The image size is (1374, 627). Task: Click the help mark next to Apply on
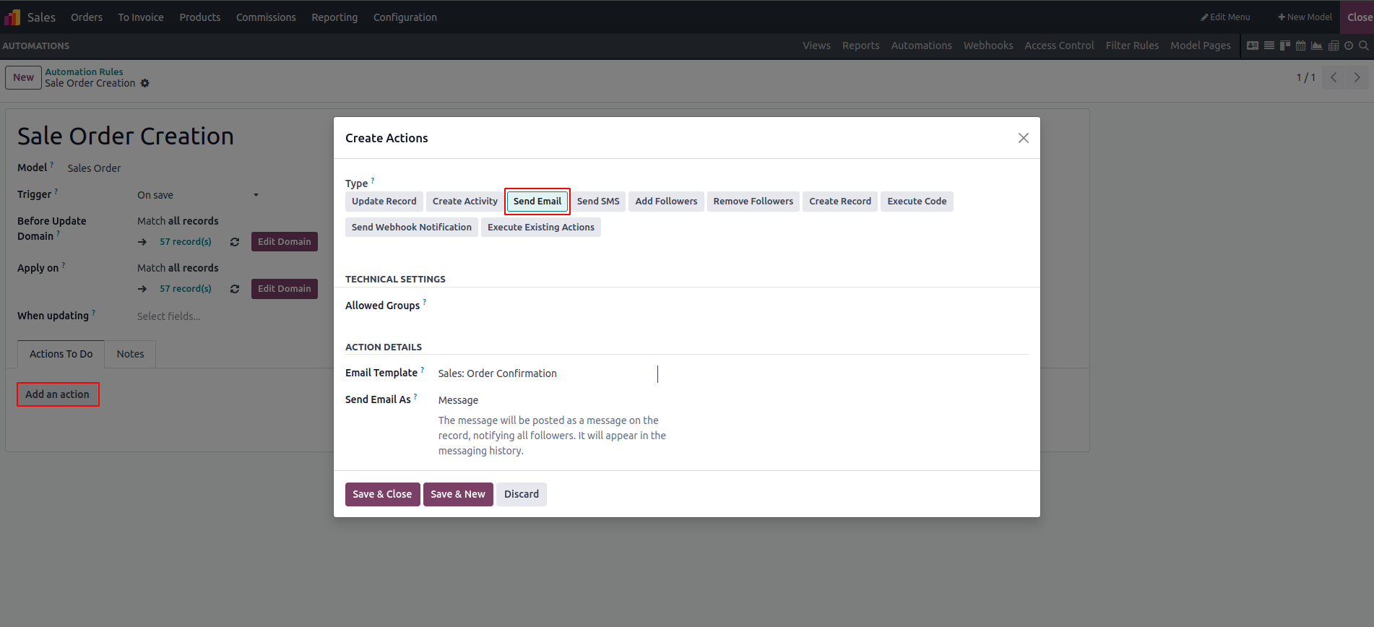coord(64,265)
